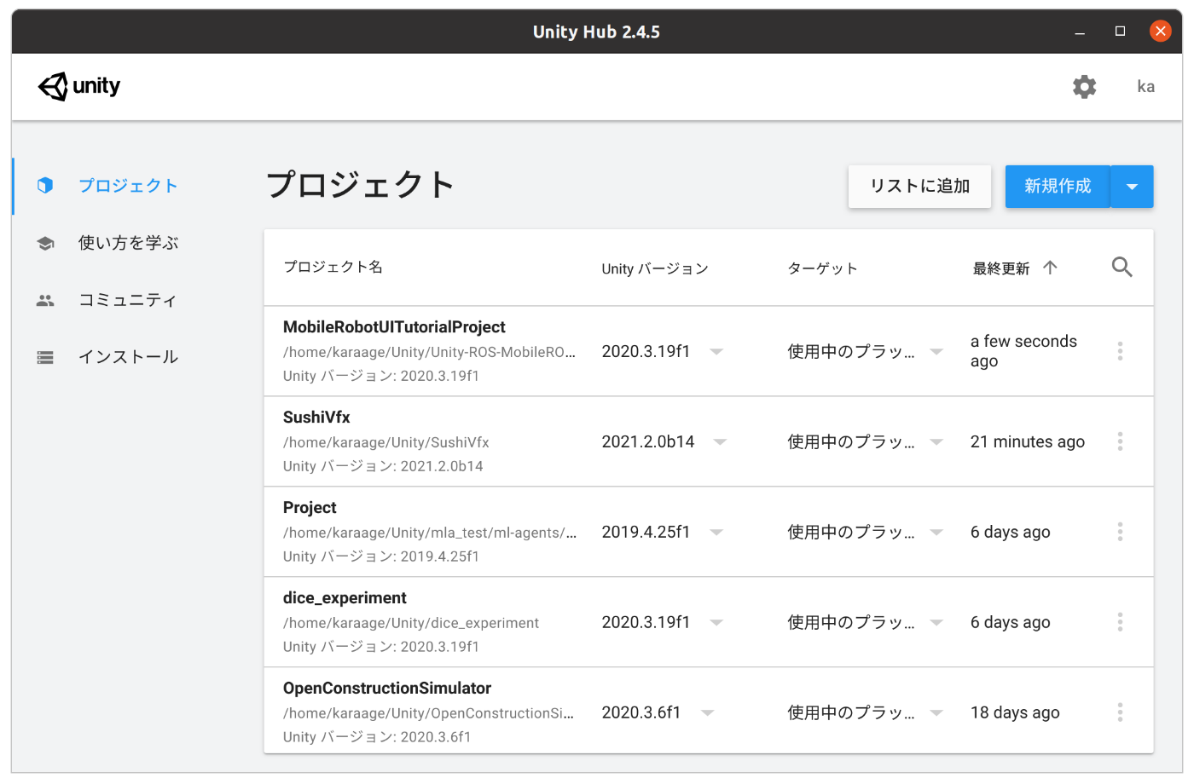This screenshot has height=784, width=1194.
Task: Open the MobileRobotUITutorialProject project
Action: click(394, 327)
